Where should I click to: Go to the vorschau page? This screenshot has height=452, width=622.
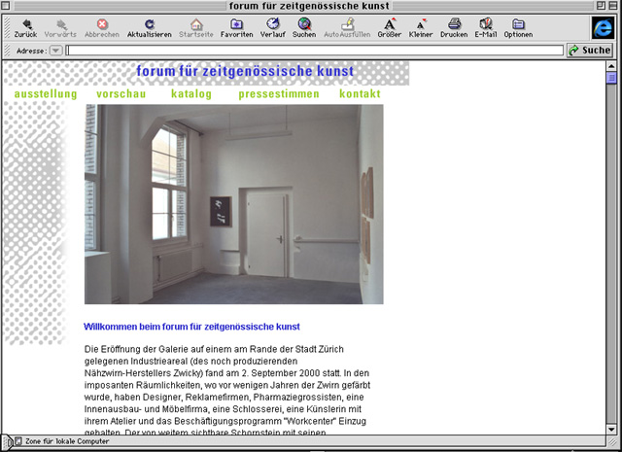pos(121,94)
